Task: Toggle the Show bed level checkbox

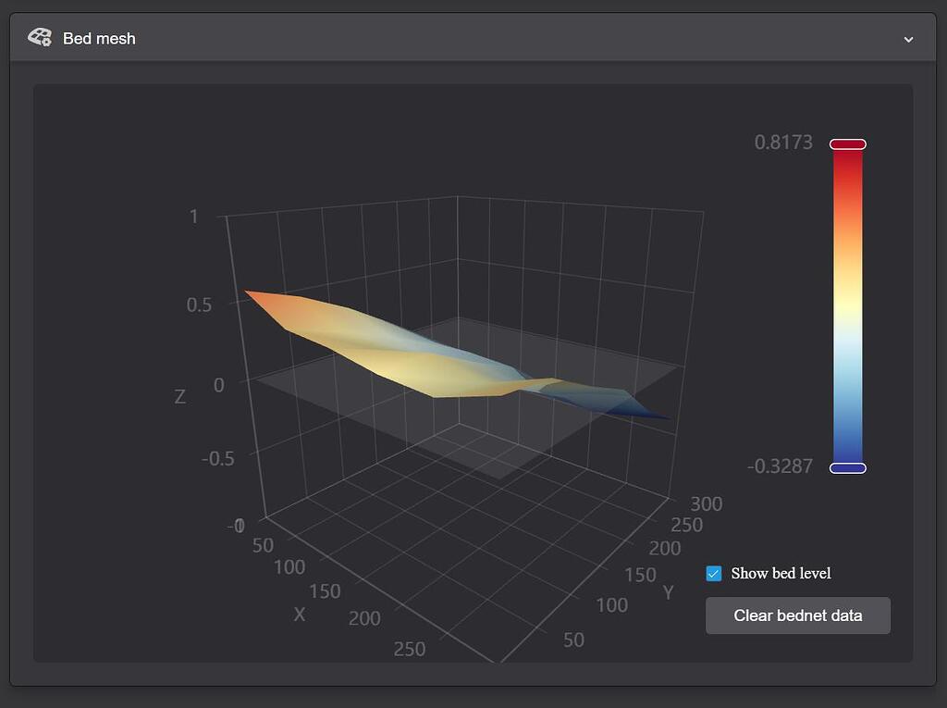Action: click(713, 574)
